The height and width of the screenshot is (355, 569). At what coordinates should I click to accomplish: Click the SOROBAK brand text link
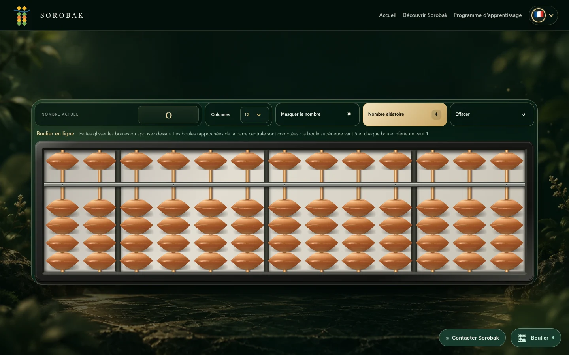tap(62, 15)
